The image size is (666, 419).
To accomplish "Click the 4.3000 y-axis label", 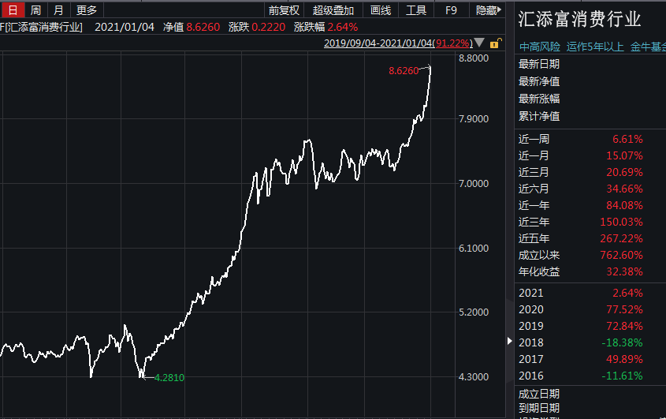I will pos(474,376).
